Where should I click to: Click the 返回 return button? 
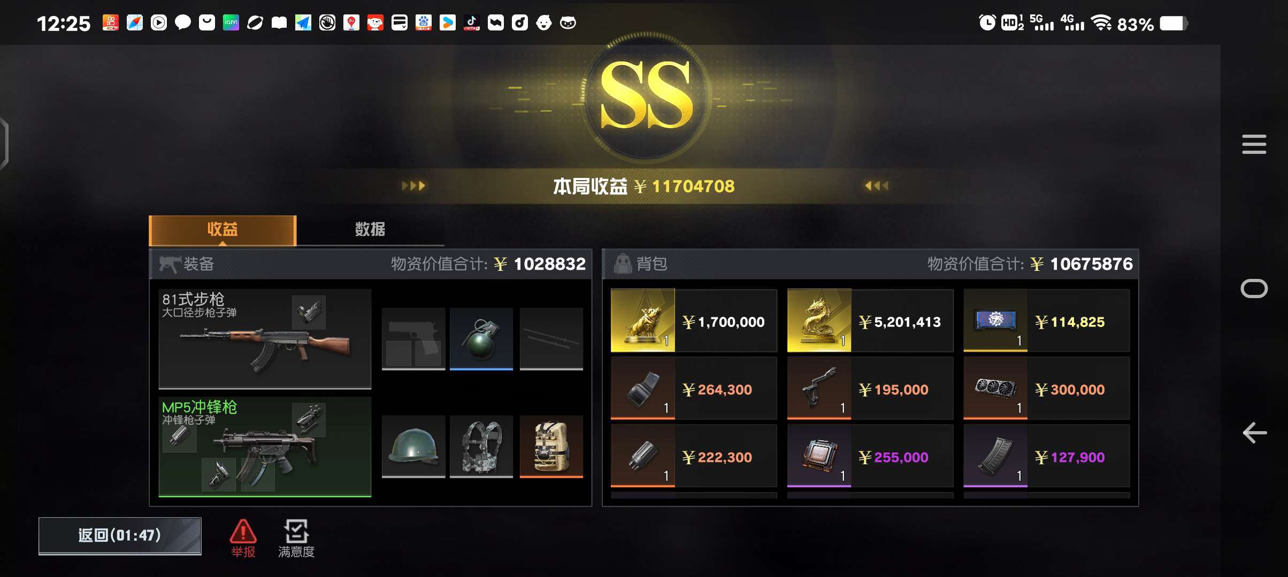[120, 536]
